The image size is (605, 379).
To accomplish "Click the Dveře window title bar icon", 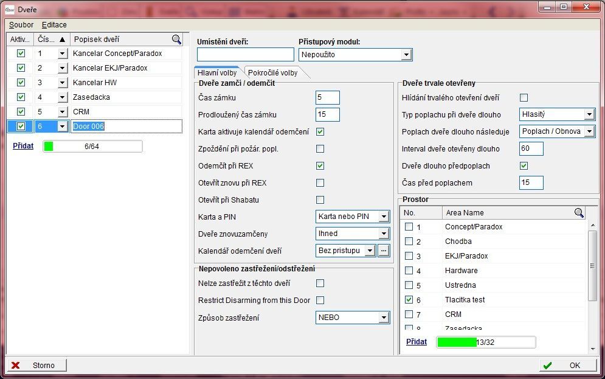I will click(10, 10).
